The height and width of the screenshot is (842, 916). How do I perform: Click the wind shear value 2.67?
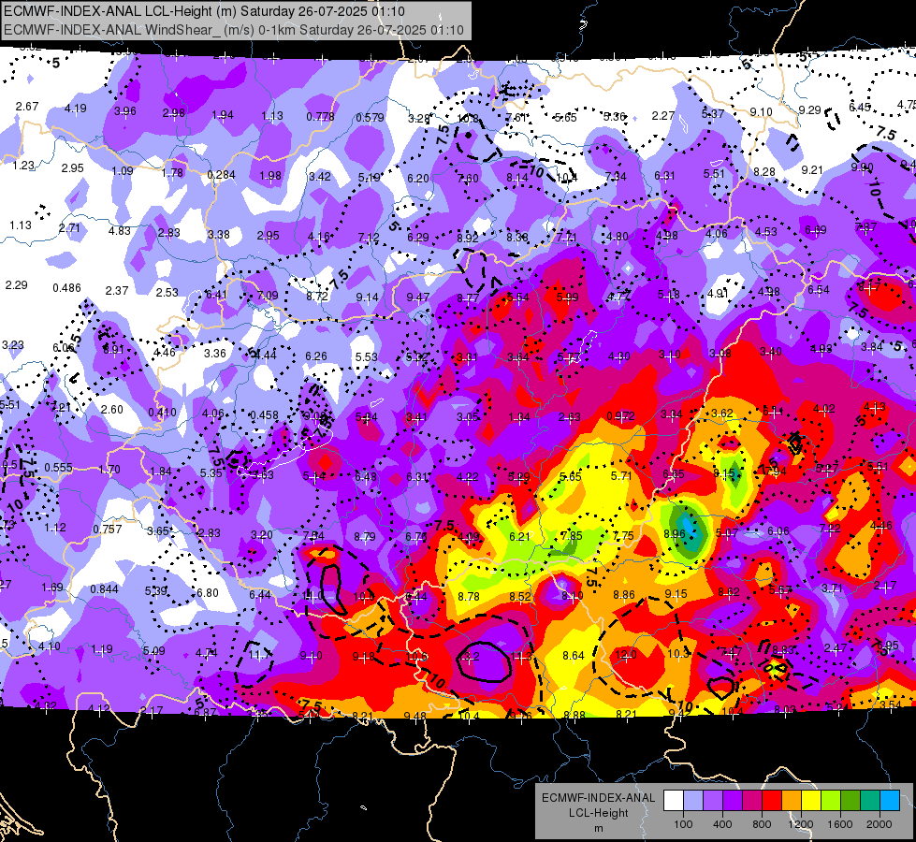[x=27, y=107]
